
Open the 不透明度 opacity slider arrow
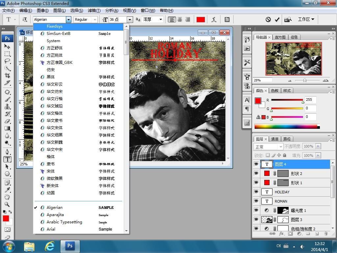(318, 146)
